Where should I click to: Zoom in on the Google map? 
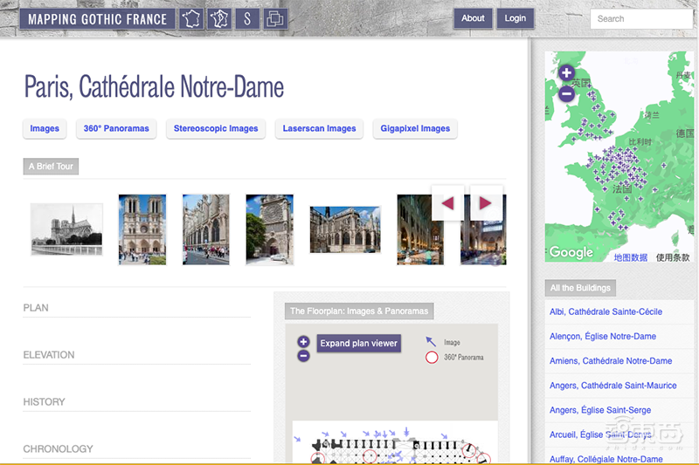click(x=566, y=73)
